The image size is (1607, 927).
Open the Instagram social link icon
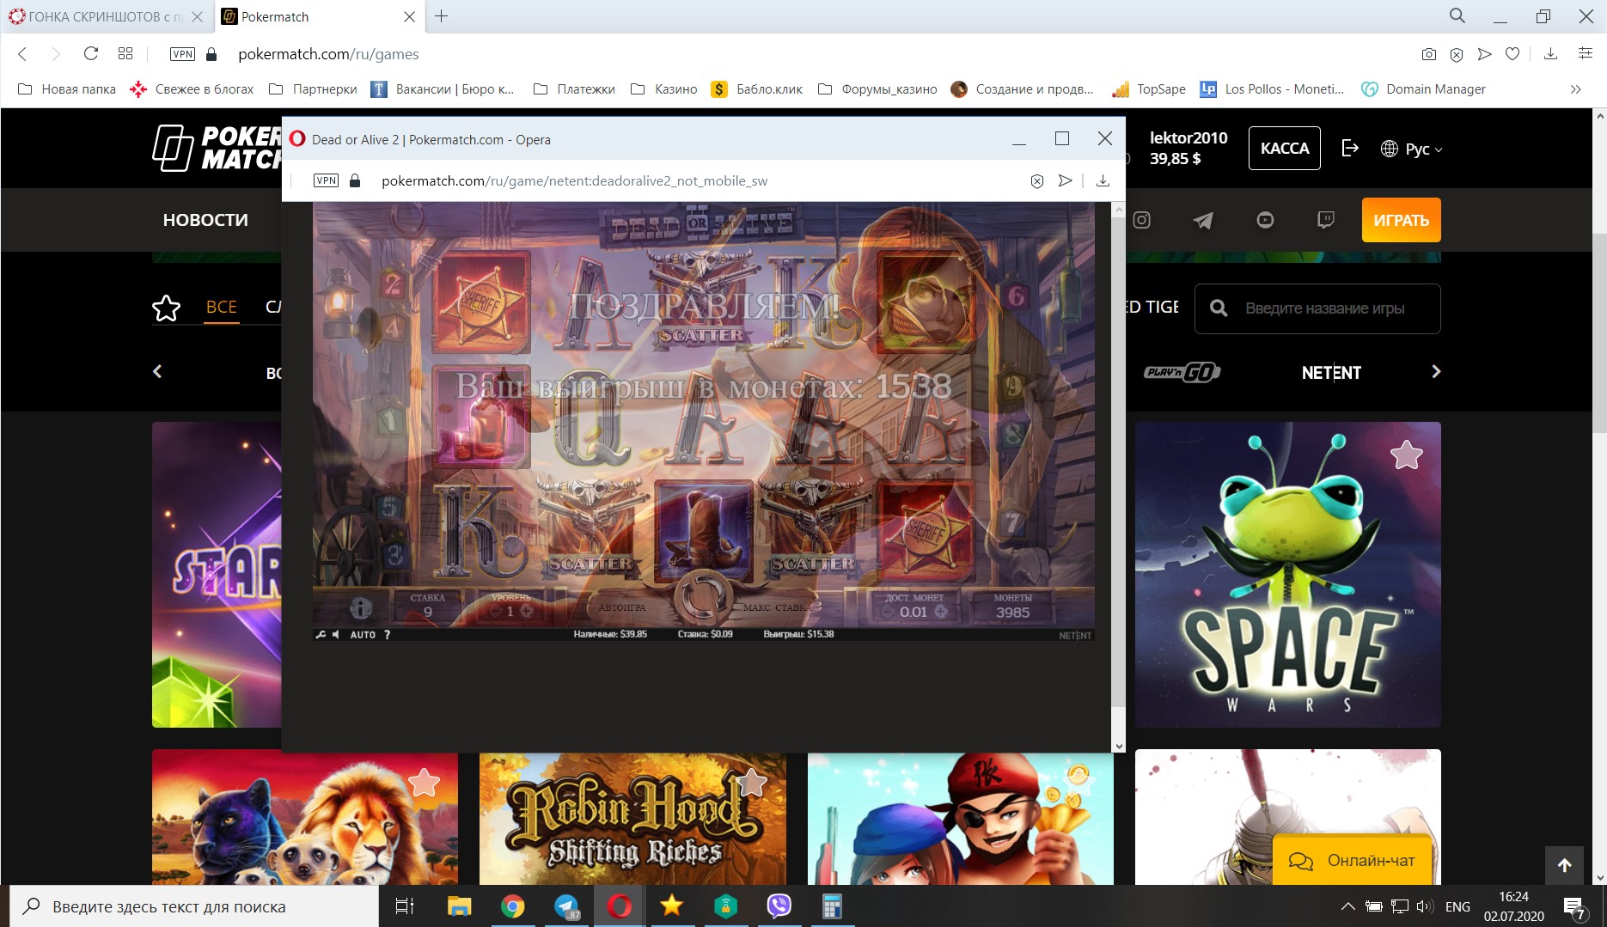1141,220
